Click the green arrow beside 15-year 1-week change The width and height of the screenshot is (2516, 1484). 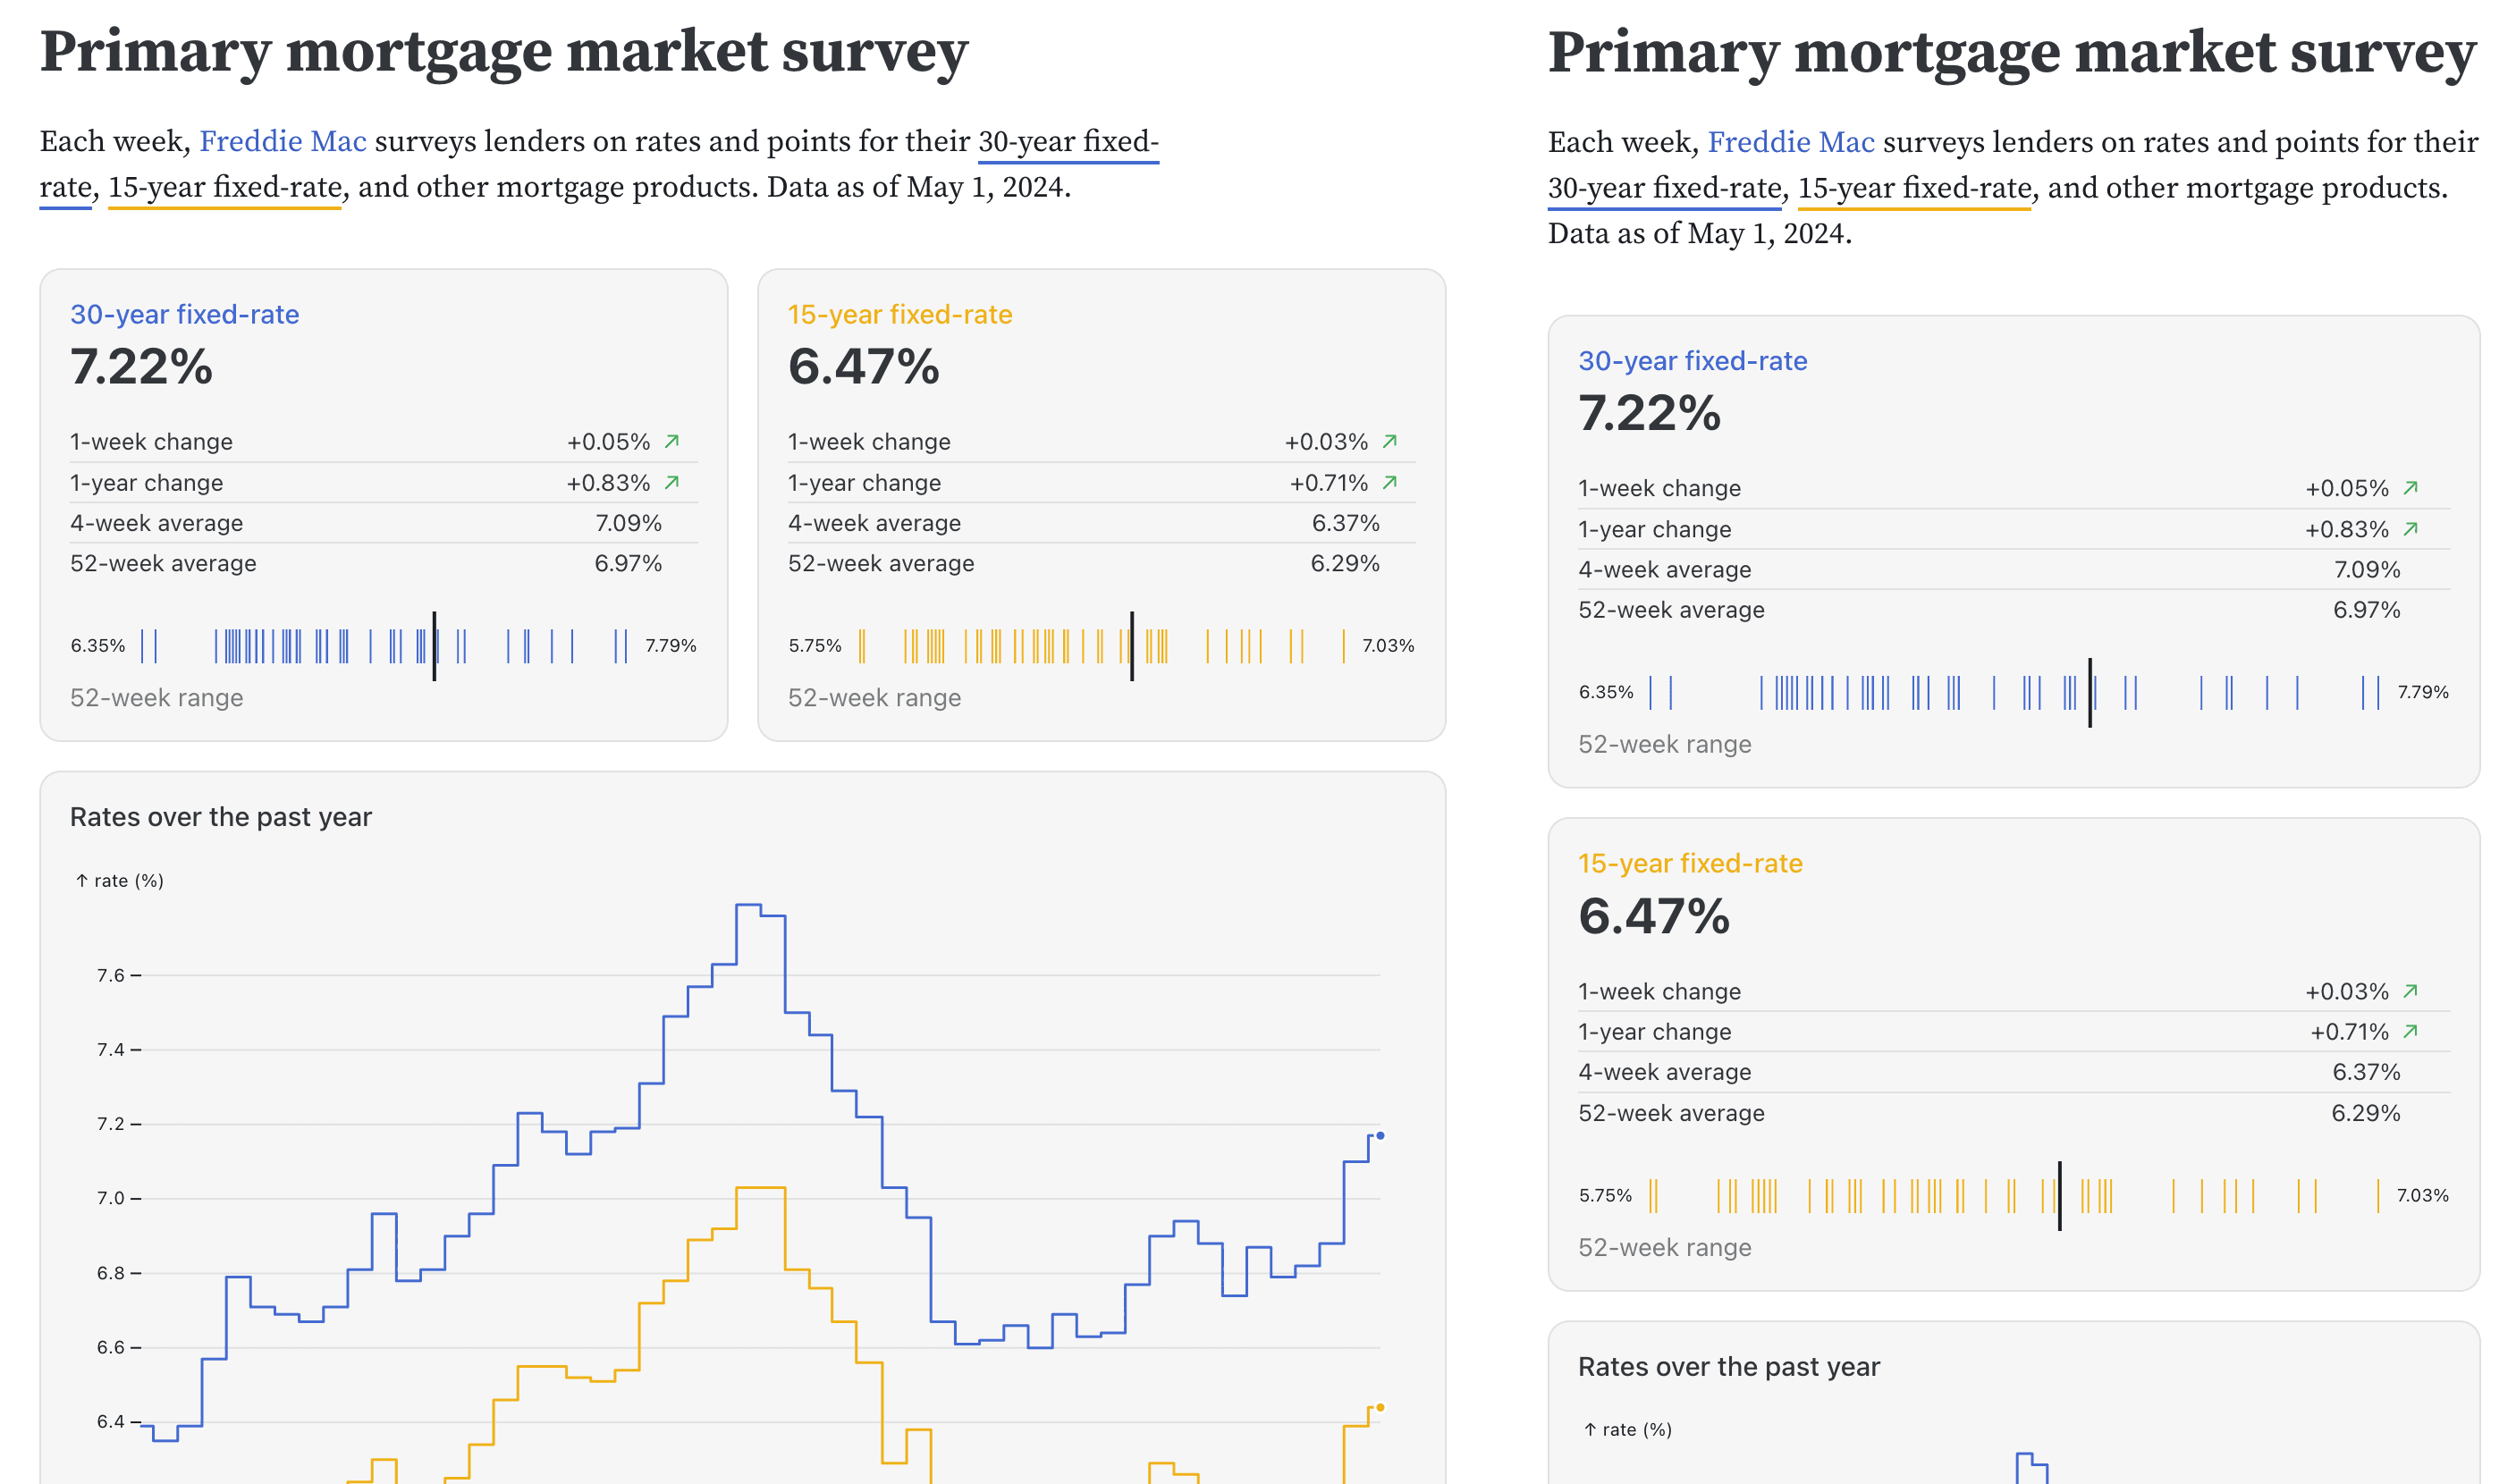(1391, 441)
